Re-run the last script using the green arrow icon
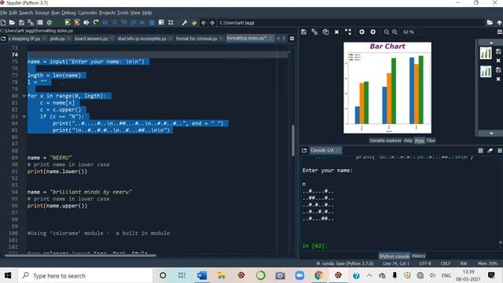 coord(96,23)
